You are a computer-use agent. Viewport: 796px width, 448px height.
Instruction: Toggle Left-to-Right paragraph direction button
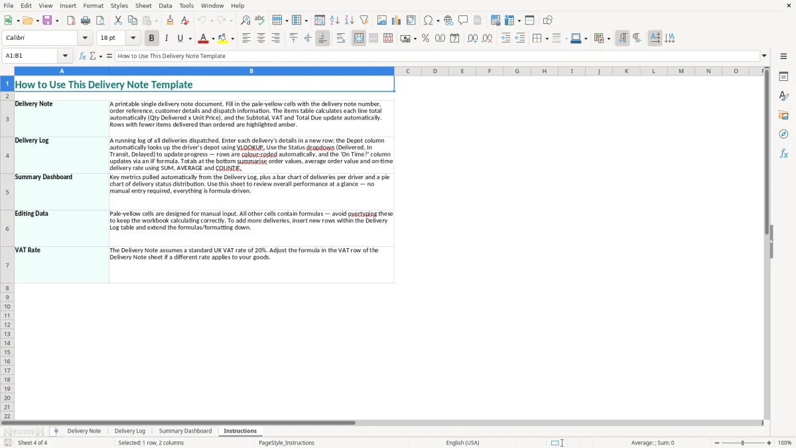(622, 38)
